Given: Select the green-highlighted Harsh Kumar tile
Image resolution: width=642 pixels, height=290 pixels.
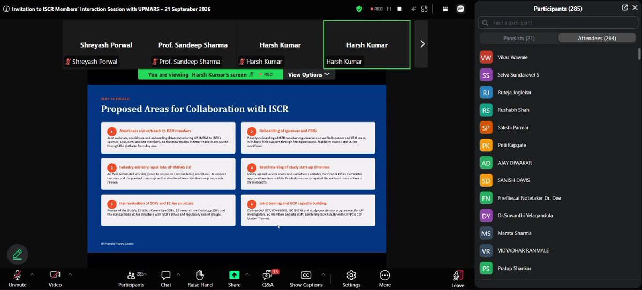Looking at the screenshot, I should pyautogui.click(x=367, y=44).
